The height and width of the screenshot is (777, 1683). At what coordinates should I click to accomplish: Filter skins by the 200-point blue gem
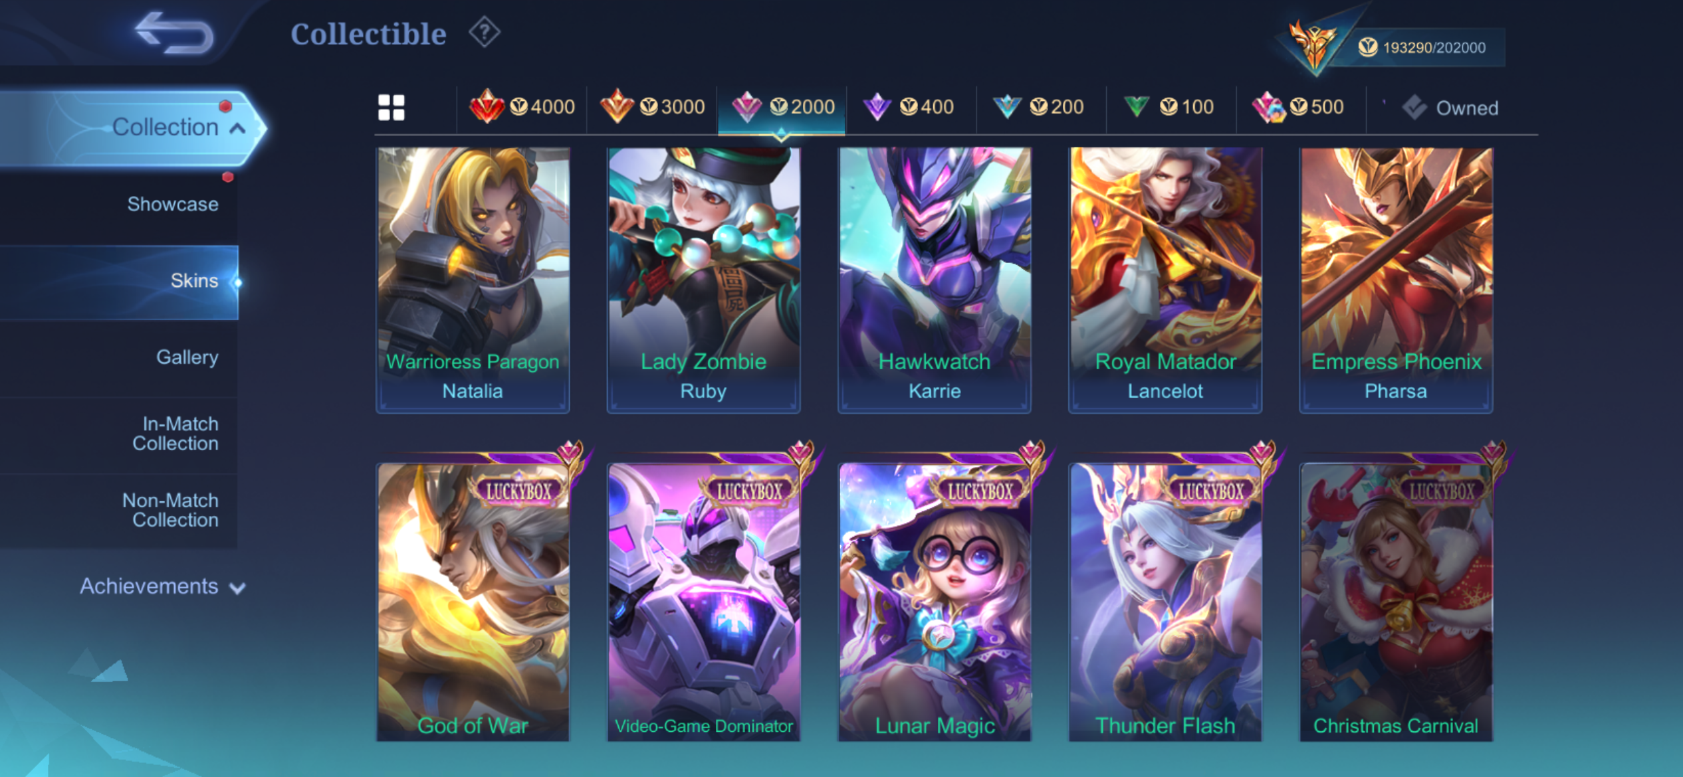[x=1038, y=107]
